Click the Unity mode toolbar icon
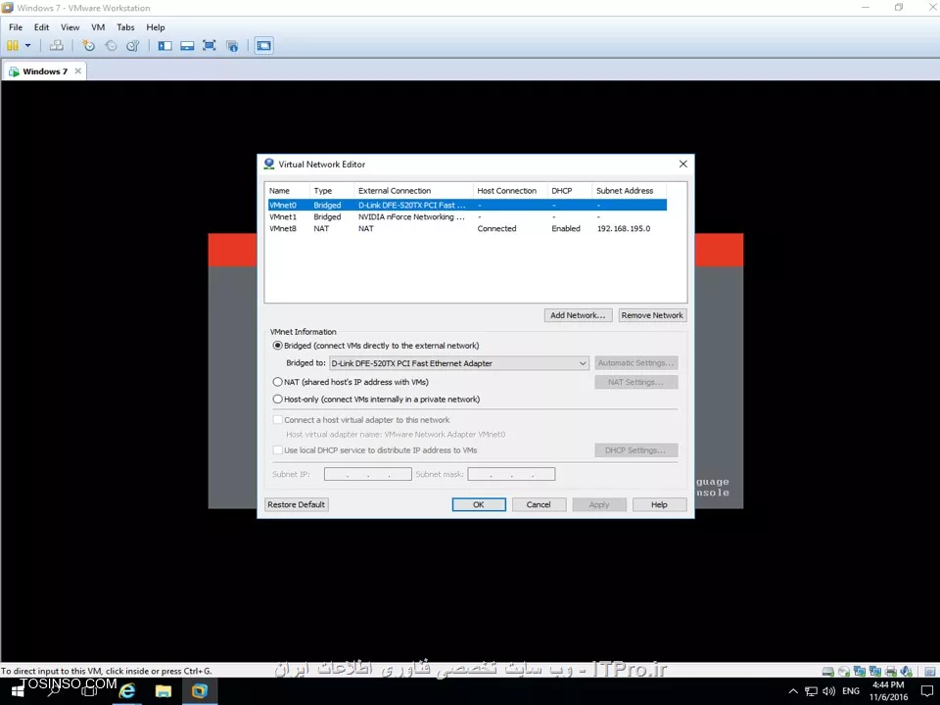Image resolution: width=940 pixels, height=705 pixels. pyautogui.click(x=233, y=46)
